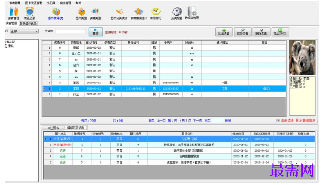
Task: Click the 查询 search button
Action: click(x=96, y=32)
